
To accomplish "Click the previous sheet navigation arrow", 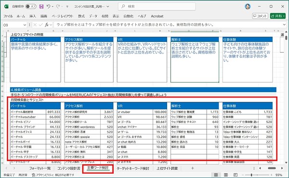I will [x=6, y=168].
